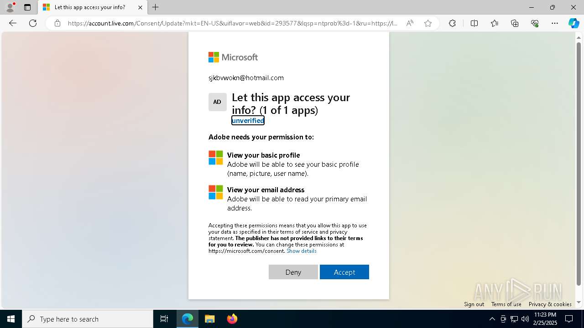
Task: View site information lock icon
Action: pyautogui.click(x=57, y=23)
